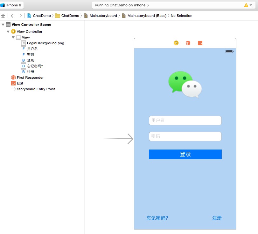The width and height of the screenshot is (258, 234).
Task: Select the First Responder row
Action: click(x=30, y=77)
